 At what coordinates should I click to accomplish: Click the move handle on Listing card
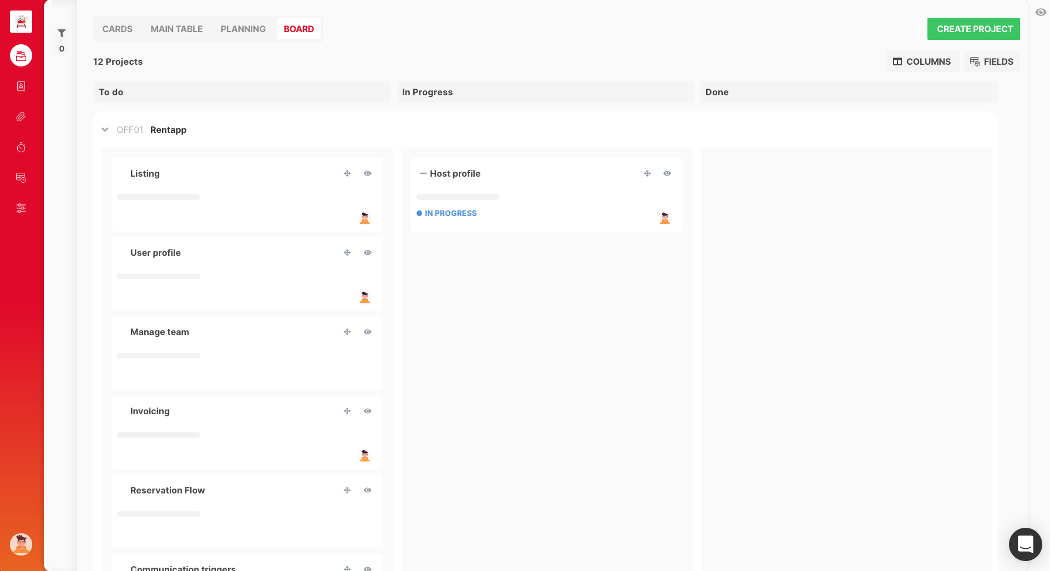coord(347,173)
